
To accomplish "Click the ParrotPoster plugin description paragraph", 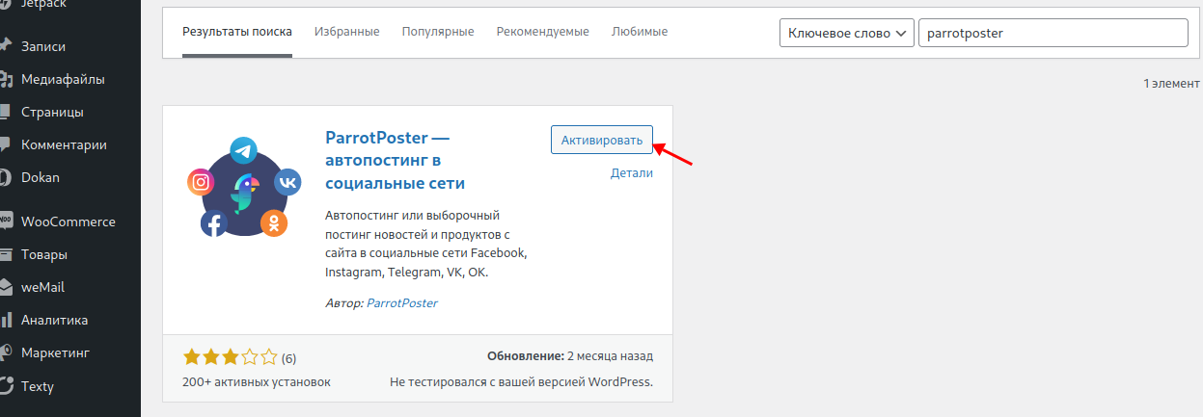I will [426, 244].
